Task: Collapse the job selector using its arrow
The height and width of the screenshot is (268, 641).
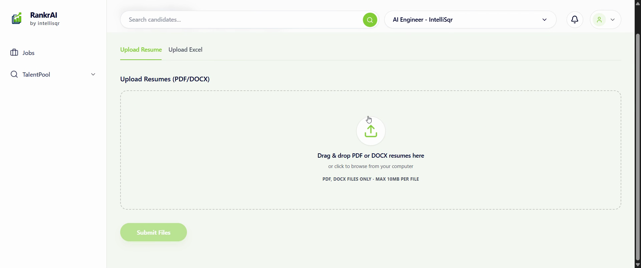Action: pyautogui.click(x=545, y=19)
